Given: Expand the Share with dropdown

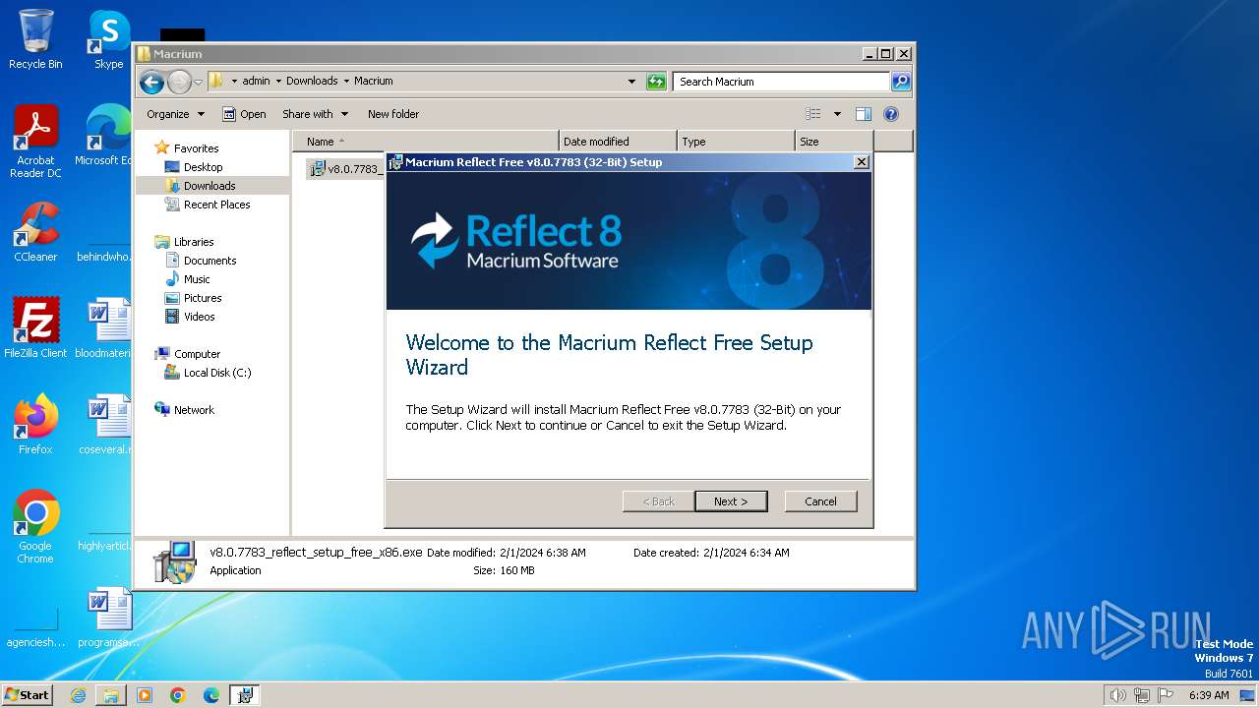Looking at the screenshot, I should [x=315, y=114].
